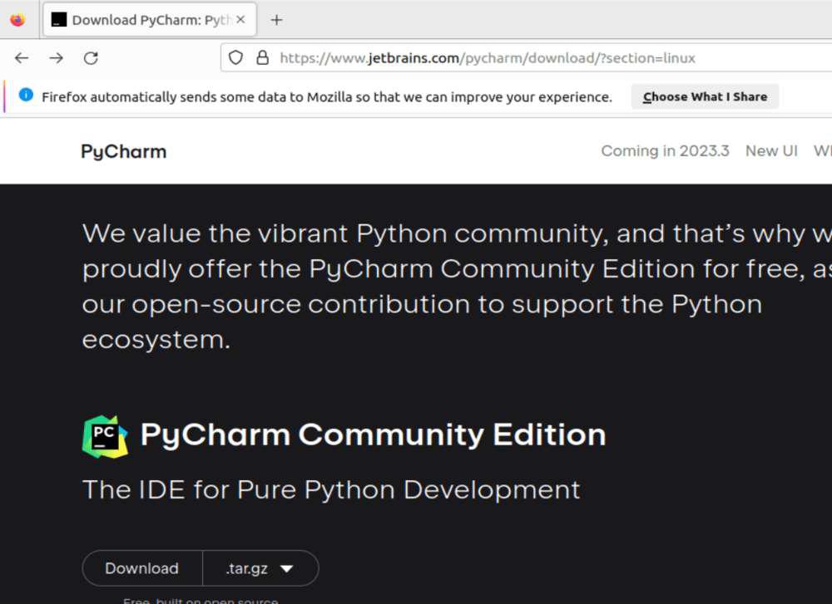Focus the jetbrains.com URL address bar
Image resolution: width=832 pixels, height=604 pixels.
pos(499,58)
